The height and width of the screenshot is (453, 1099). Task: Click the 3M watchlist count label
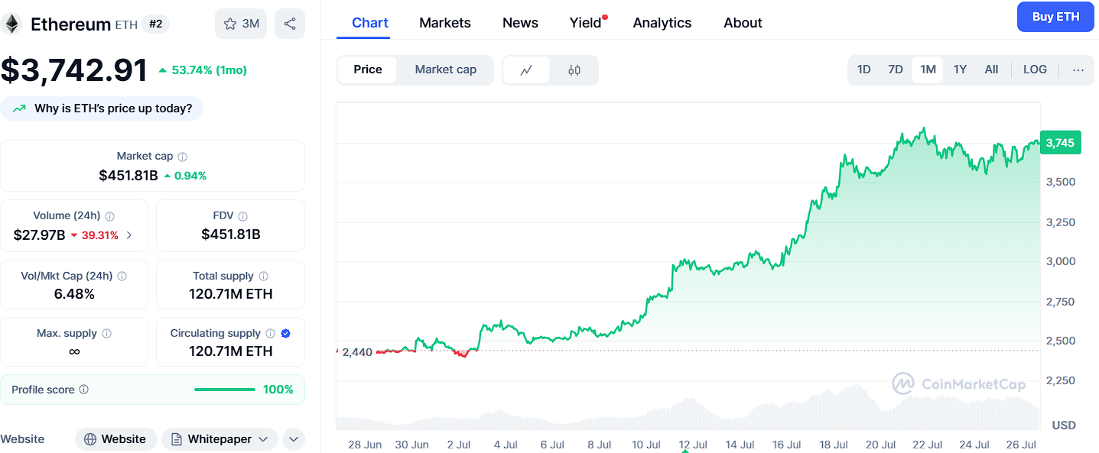251,24
